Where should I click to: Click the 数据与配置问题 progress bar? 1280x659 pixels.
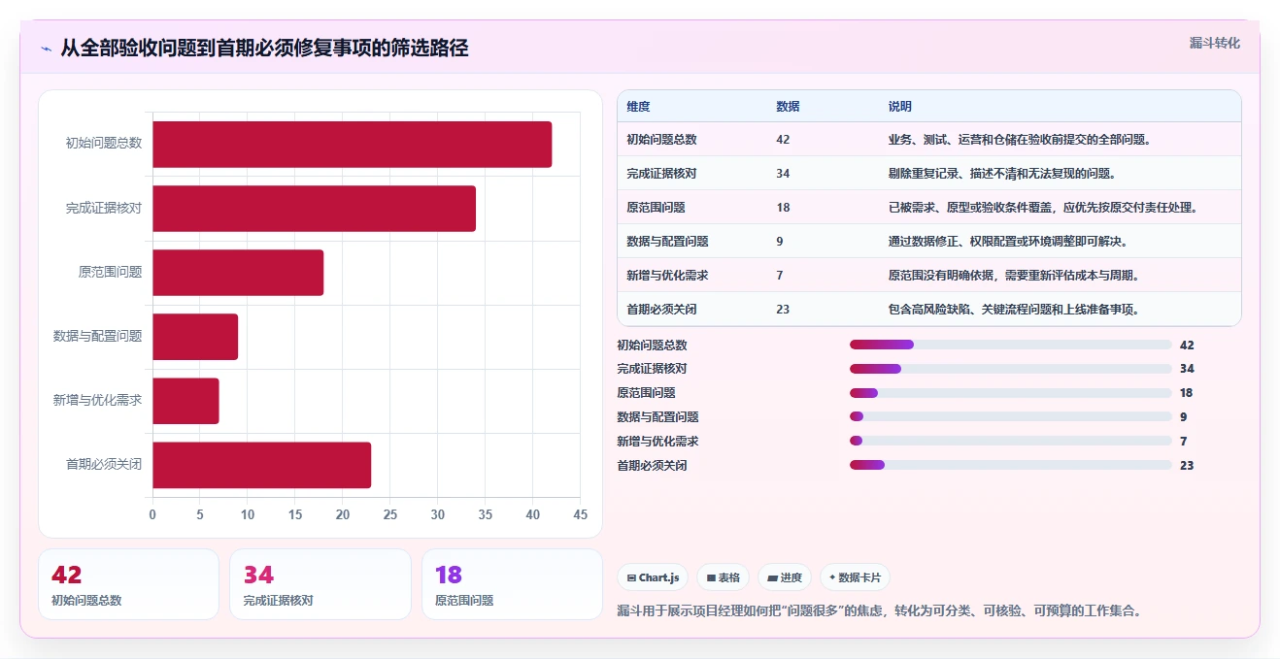click(1011, 417)
